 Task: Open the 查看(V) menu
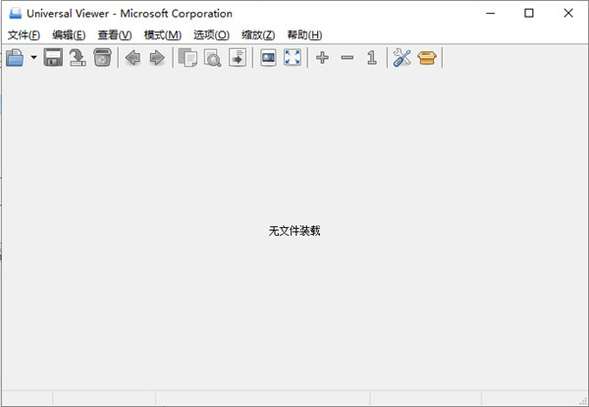pyautogui.click(x=114, y=35)
